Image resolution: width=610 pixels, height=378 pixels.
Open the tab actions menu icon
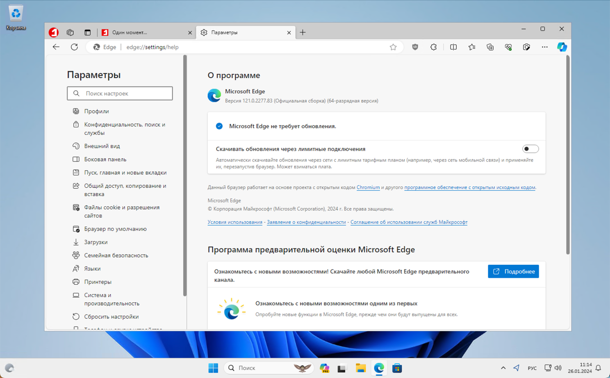pyautogui.click(x=87, y=32)
